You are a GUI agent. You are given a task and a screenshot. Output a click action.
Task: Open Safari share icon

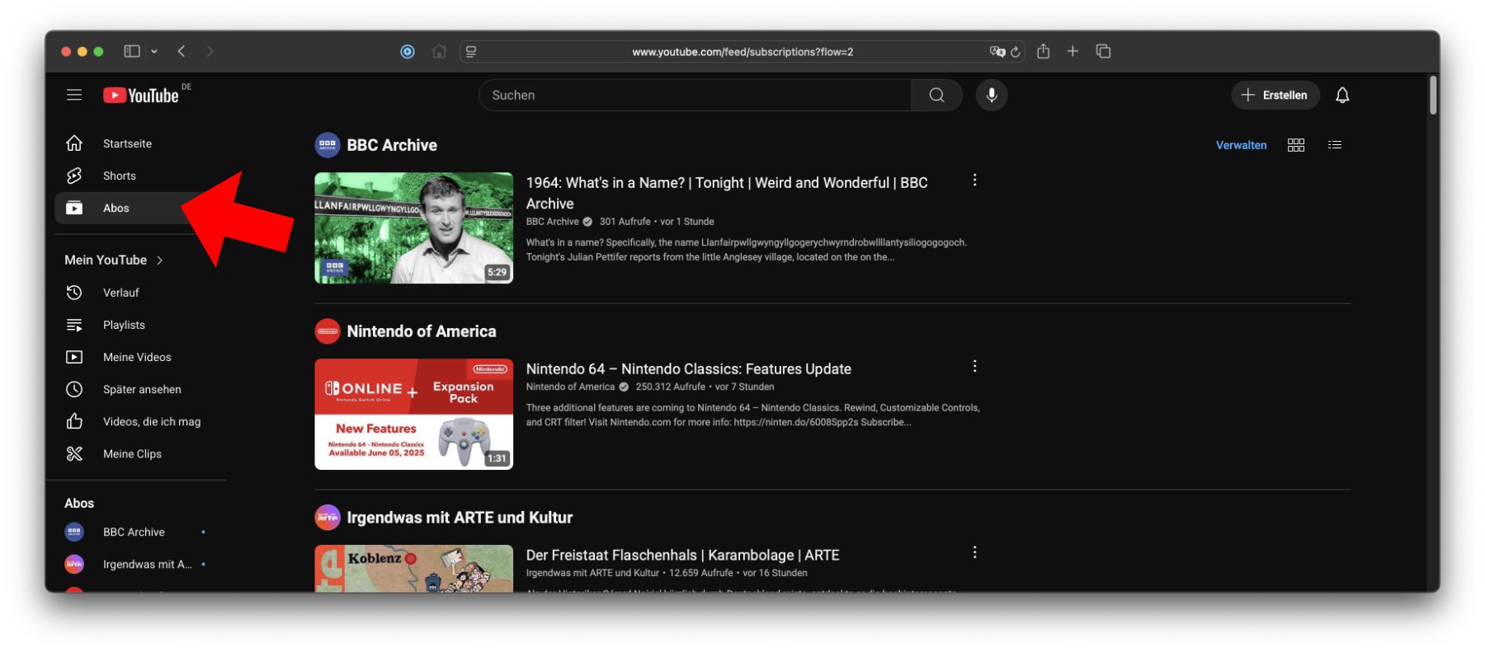[1044, 51]
